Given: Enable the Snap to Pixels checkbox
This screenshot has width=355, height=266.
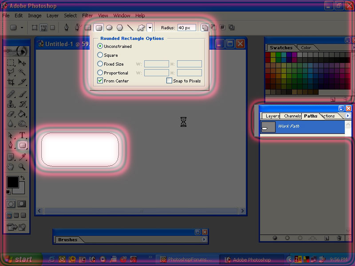Looking at the screenshot, I should (169, 81).
